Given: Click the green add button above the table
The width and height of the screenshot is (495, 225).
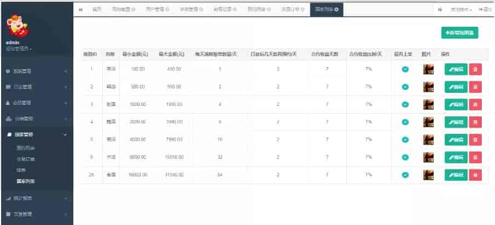Looking at the screenshot, I should click(459, 33).
